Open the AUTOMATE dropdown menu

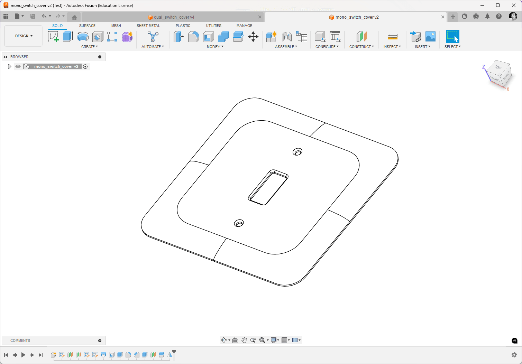(x=153, y=47)
